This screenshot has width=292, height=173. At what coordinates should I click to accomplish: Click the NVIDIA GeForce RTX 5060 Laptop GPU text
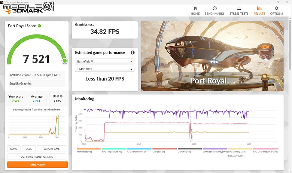35,75
